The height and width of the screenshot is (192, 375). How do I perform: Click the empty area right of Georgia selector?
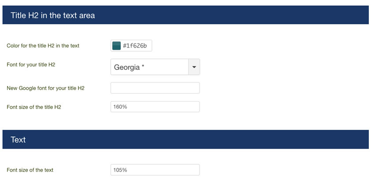coord(285,67)
